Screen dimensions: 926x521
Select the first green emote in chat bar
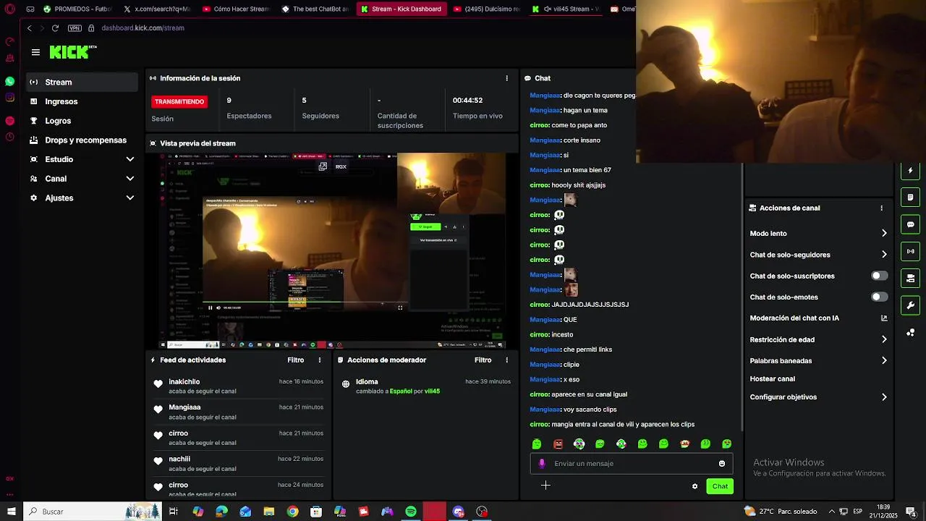click(x=537, y=444)
